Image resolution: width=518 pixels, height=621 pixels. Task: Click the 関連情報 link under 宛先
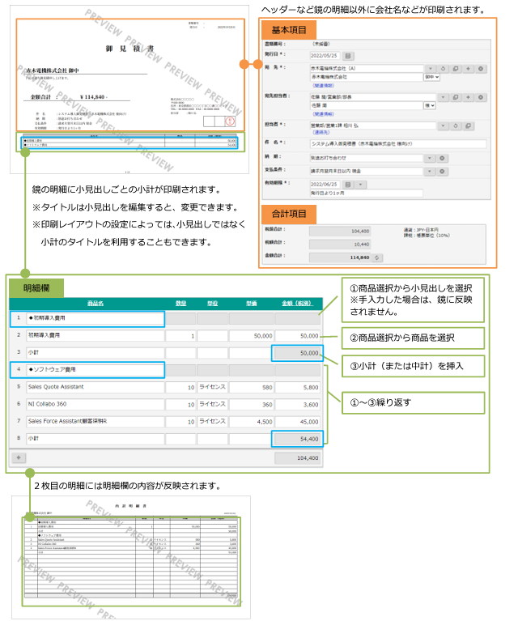pyautogui.click(x=324, y=86)
